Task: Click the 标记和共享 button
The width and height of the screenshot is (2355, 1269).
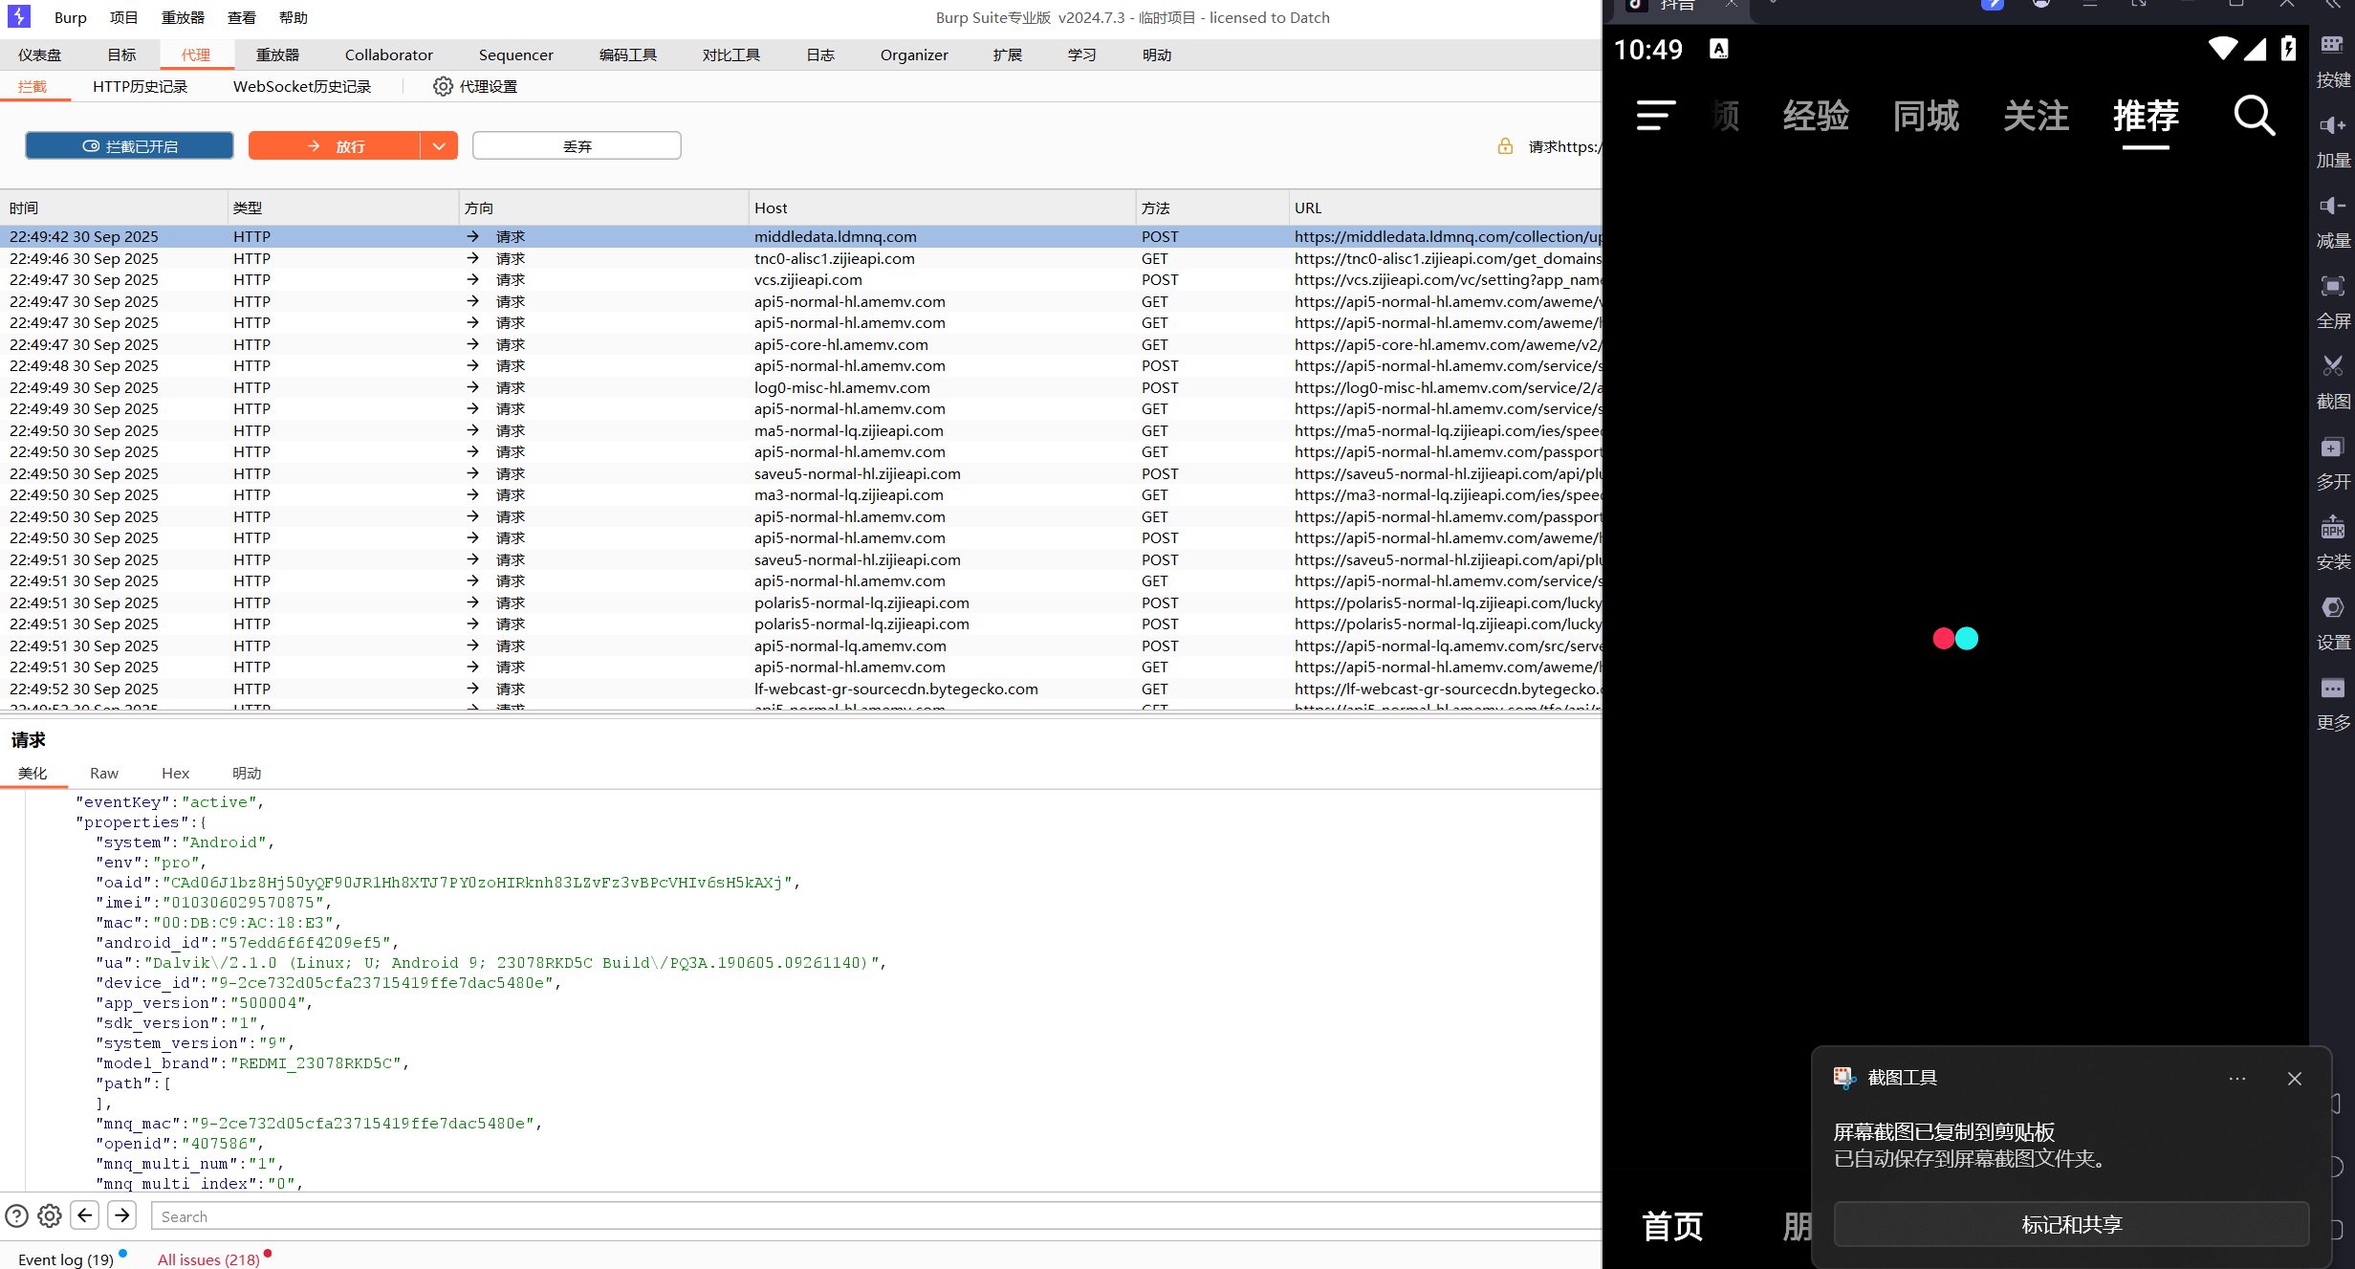Action: (2071, 1224)
